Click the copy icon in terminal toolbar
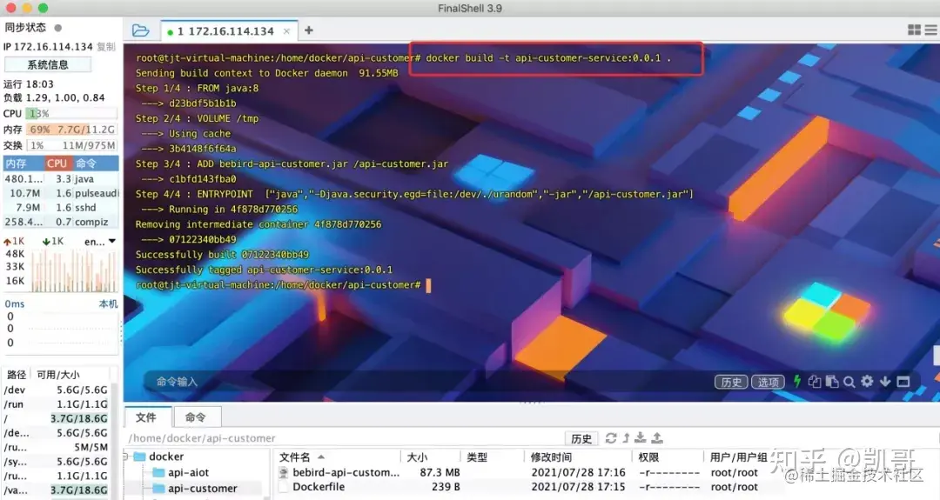 pyautogui.click(x=814, y=382)
